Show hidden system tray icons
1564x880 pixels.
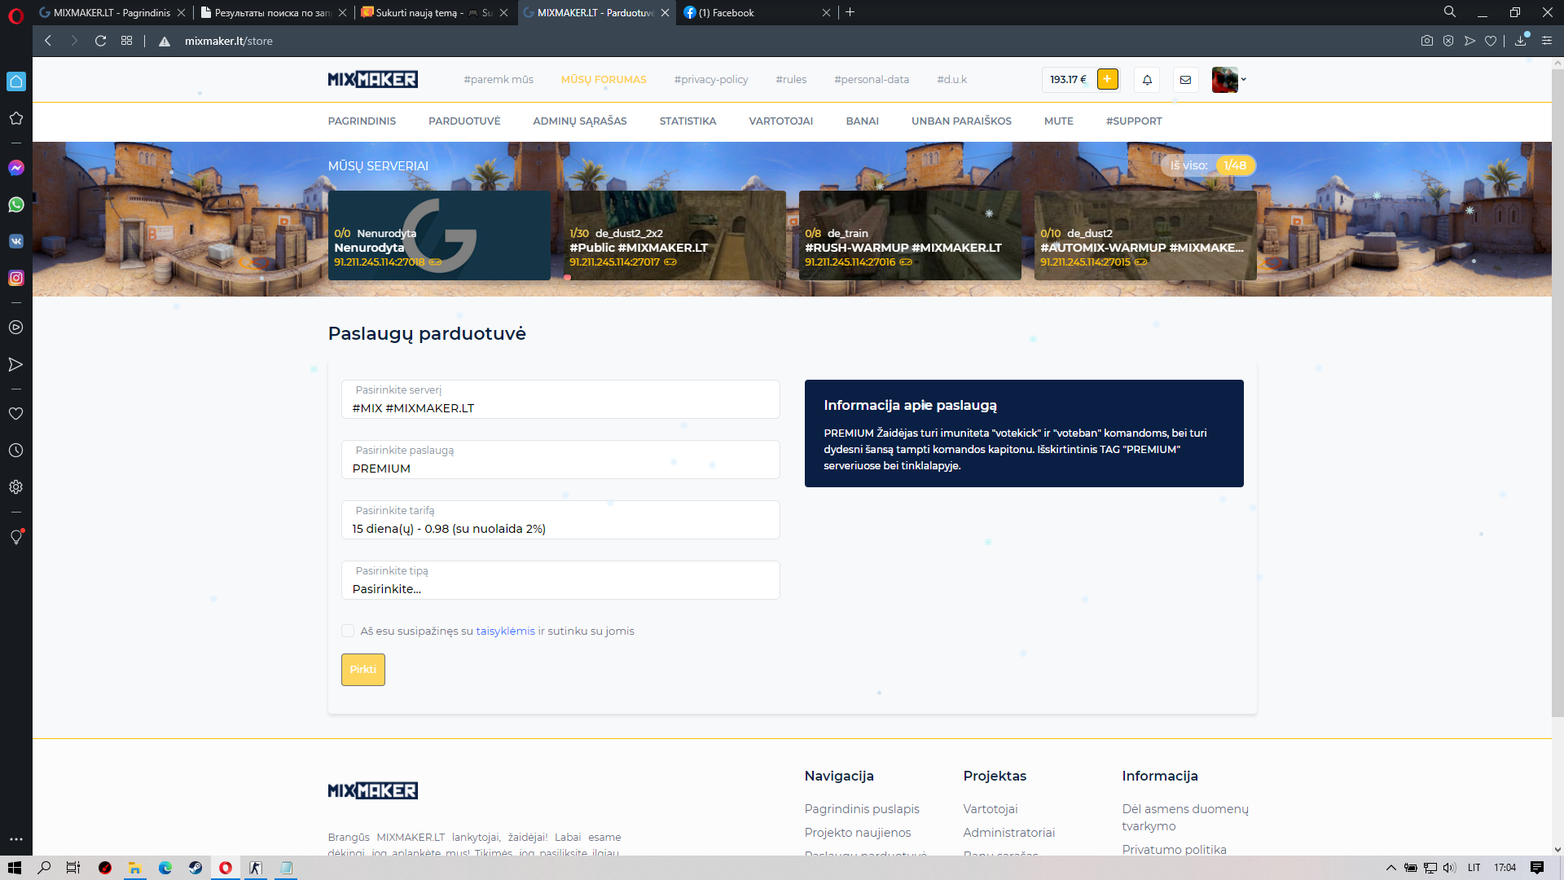point(1391,868)
